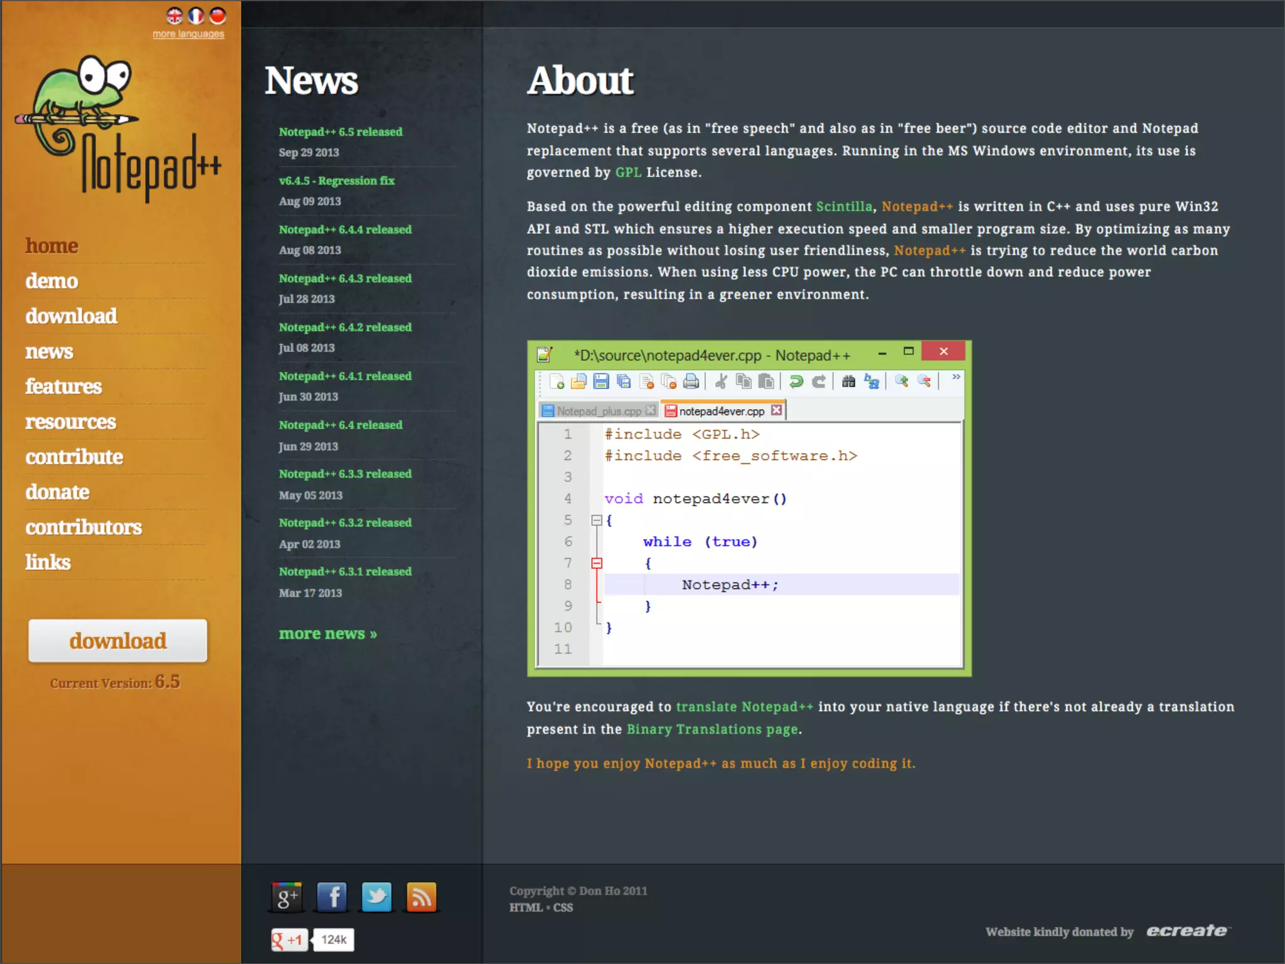Select the English flag language icon
The height and width of the screenshot is (964, 1285).
[174, 15]
